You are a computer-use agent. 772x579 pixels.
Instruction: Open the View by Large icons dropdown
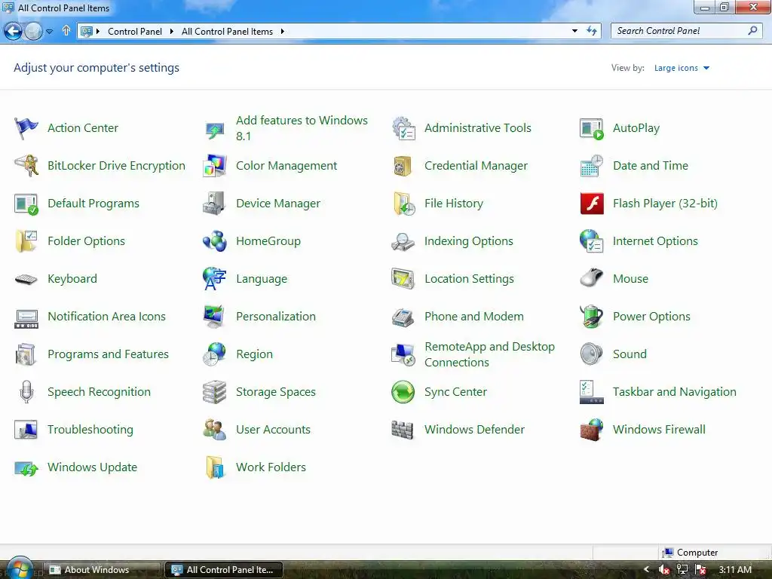click(682, 68)
